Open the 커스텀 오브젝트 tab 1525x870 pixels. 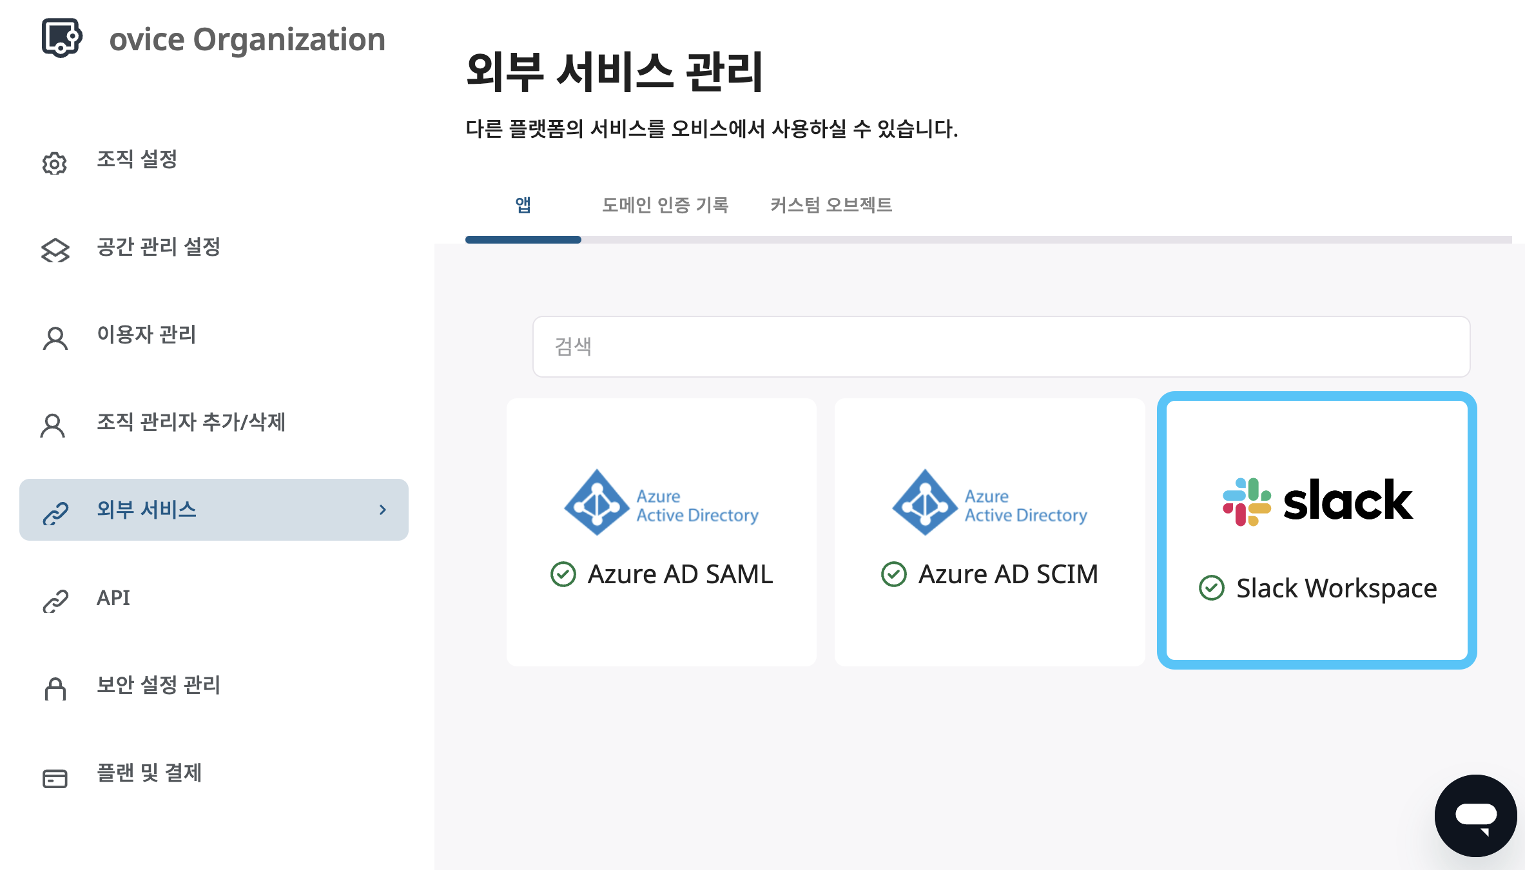pos(831,205)
